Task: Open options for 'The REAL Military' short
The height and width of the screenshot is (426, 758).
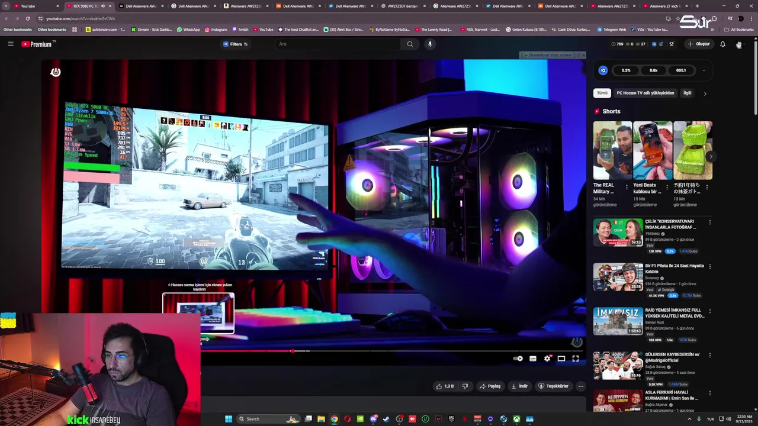Action: 627,188
